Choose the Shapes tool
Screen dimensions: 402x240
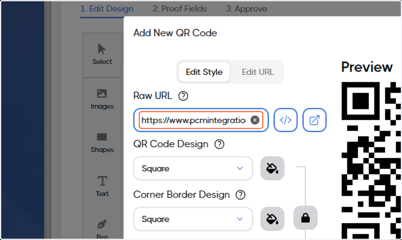pyautogui.click(x=102, y=143)
